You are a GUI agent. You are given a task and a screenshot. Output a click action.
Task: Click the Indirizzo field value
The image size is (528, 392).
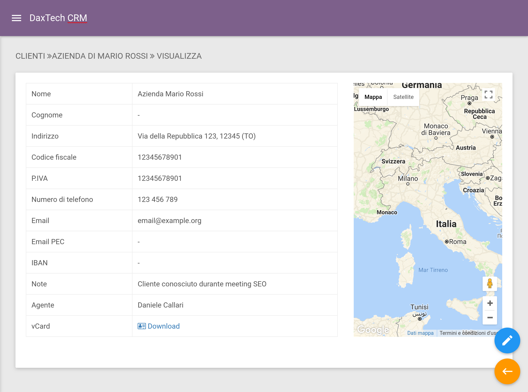(x=196, y=136)
